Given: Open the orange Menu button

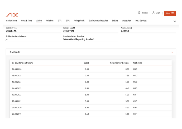Looking at the screenshot, I should coord(170,13).
